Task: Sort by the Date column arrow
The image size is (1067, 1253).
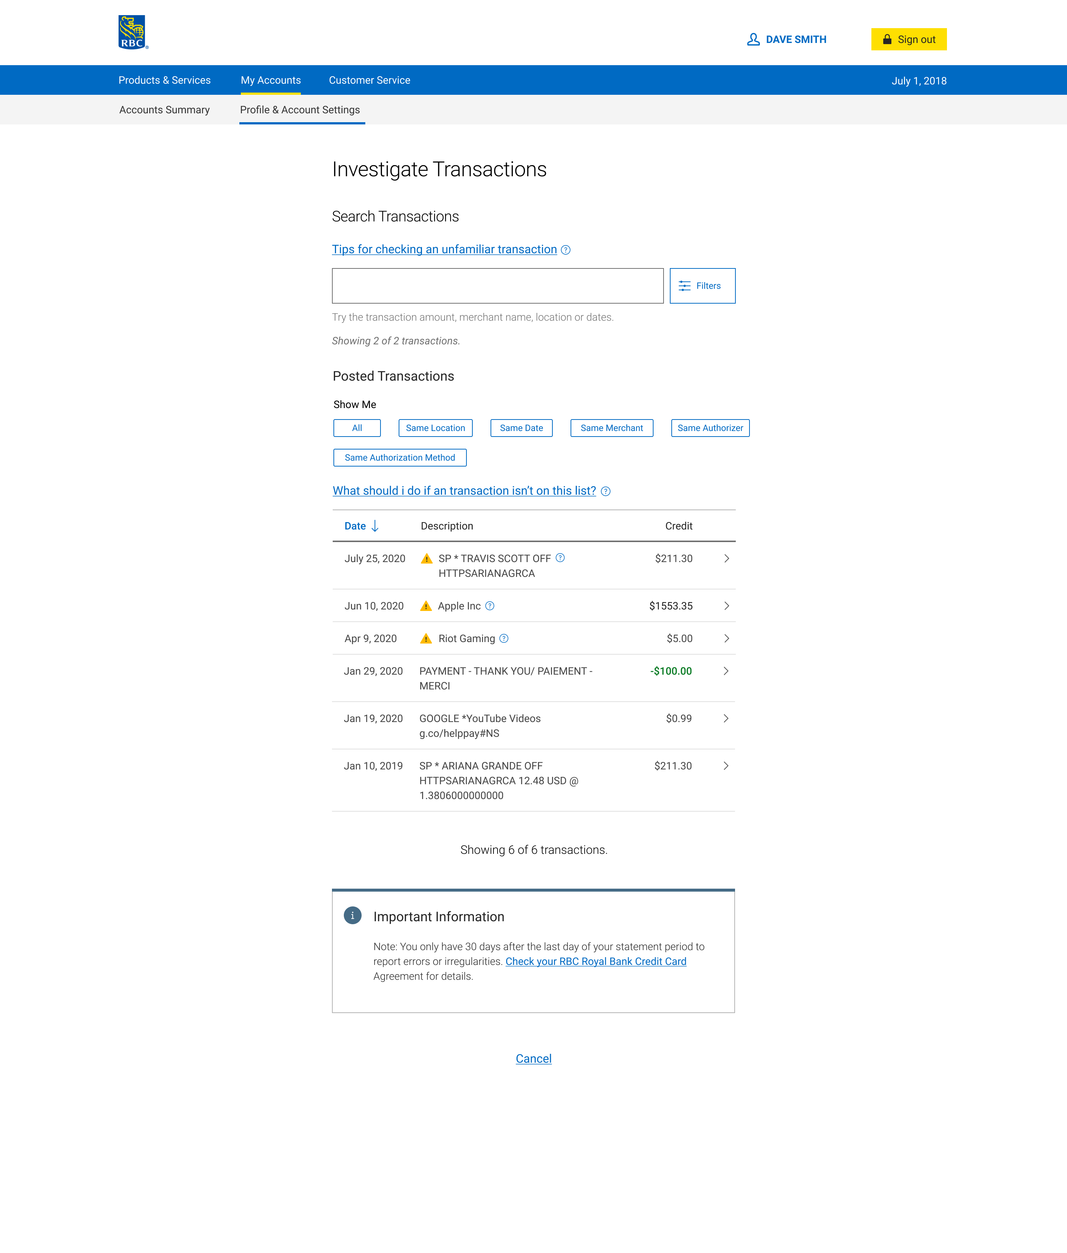Action: click(x=375, y=526)
